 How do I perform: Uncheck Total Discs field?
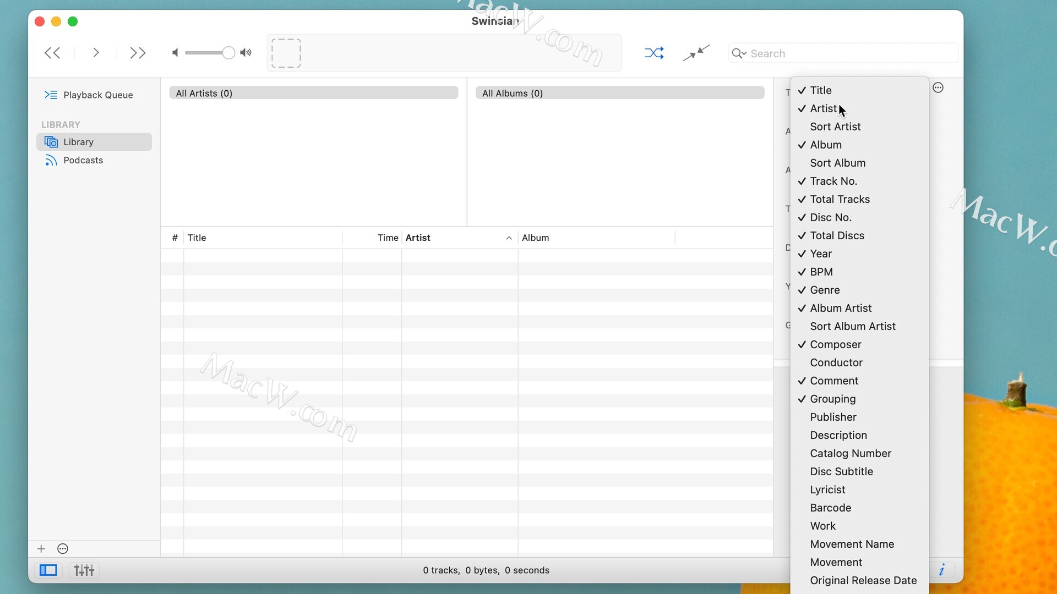[859, 235]
